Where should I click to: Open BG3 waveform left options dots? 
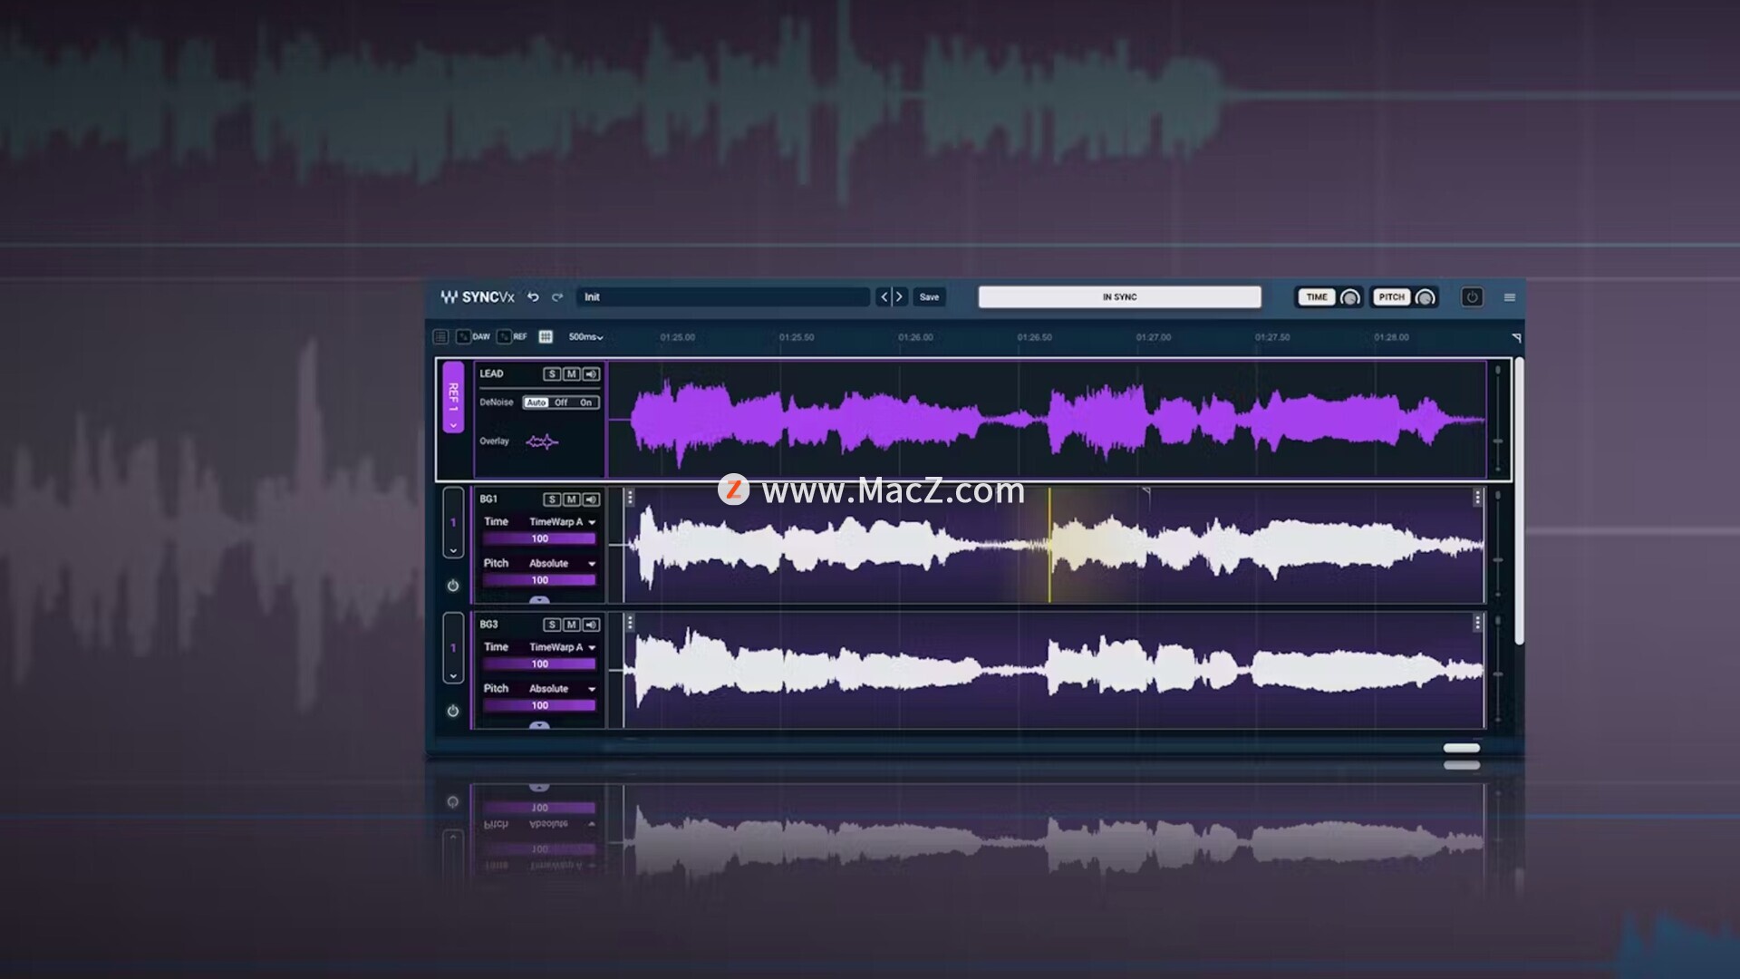coord(630,622)
